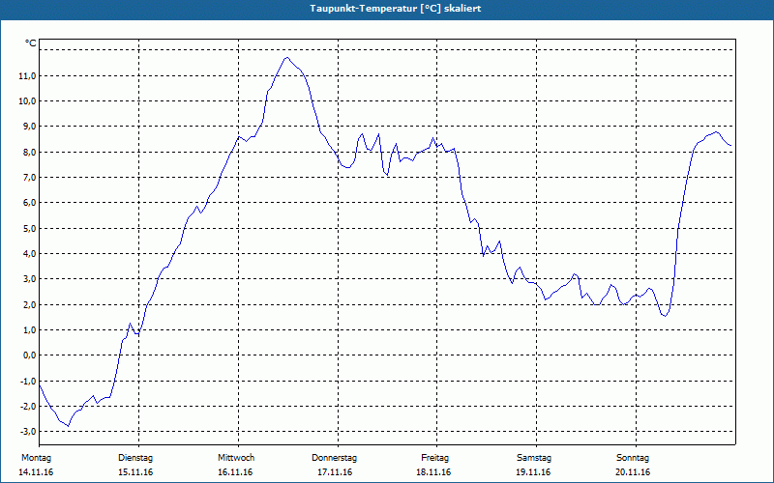Click the -1,0 y-axis value

(28, 382)
